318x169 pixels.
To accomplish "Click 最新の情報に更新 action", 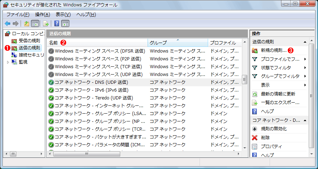I will (278, 94).
